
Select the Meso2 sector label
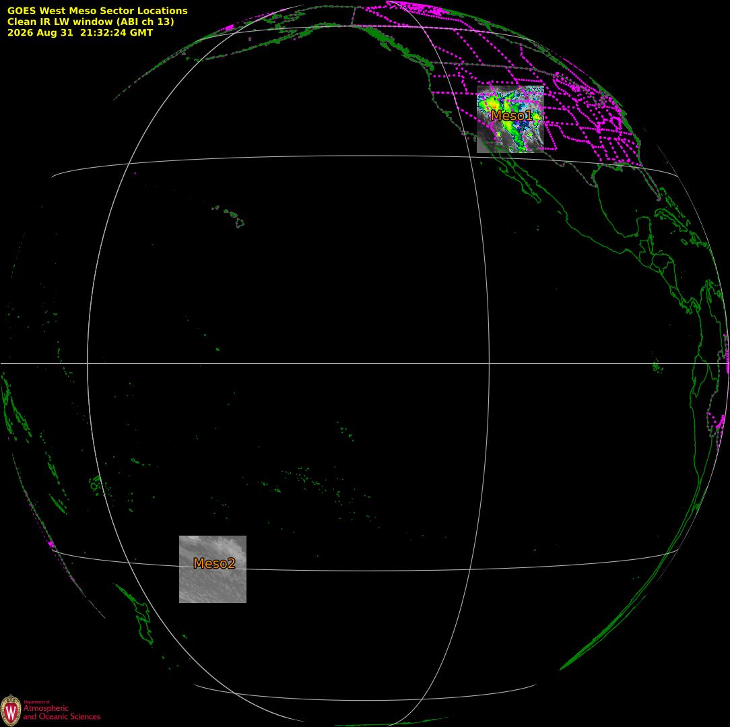click(x=214, y=563)
